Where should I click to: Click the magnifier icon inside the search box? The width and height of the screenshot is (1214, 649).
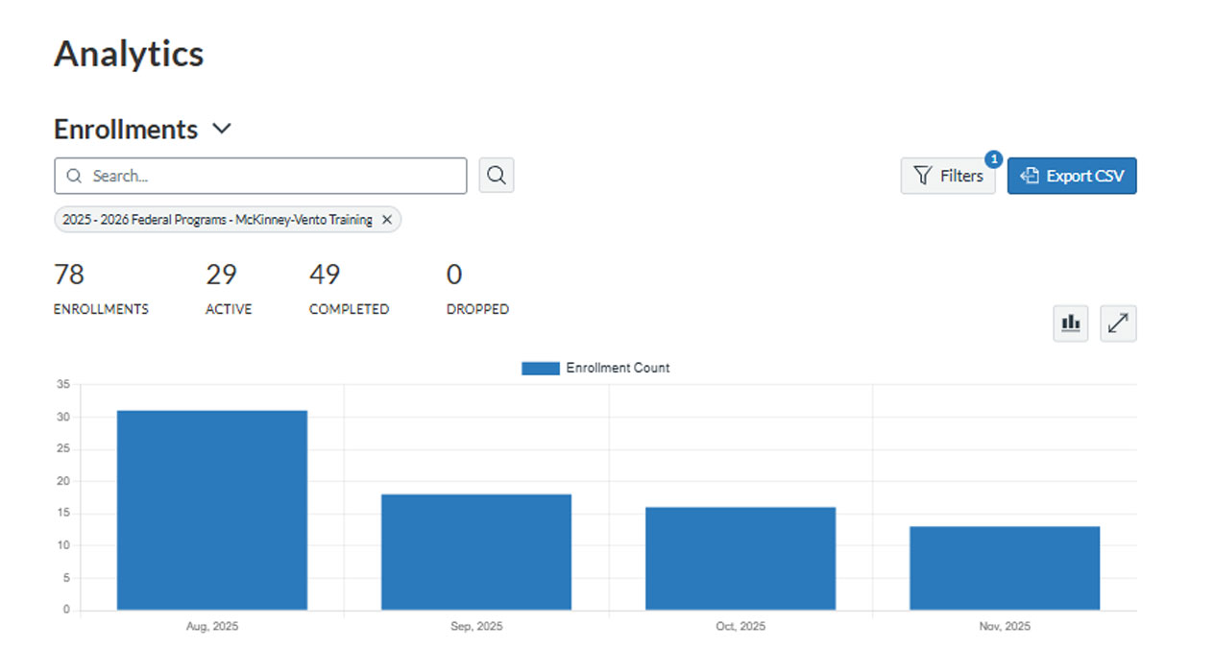point(74,176)
